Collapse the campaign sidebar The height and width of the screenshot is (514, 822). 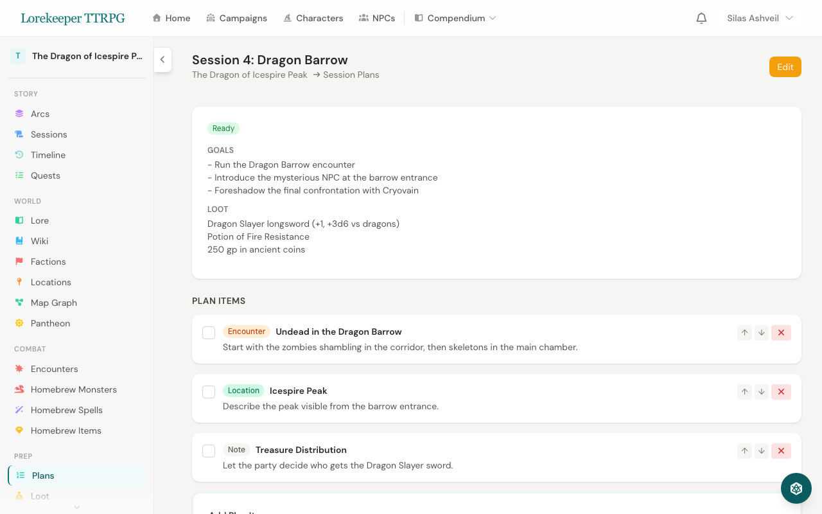(162, 60)
